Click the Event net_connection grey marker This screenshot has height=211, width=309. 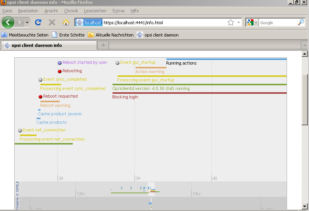[20, 131]
